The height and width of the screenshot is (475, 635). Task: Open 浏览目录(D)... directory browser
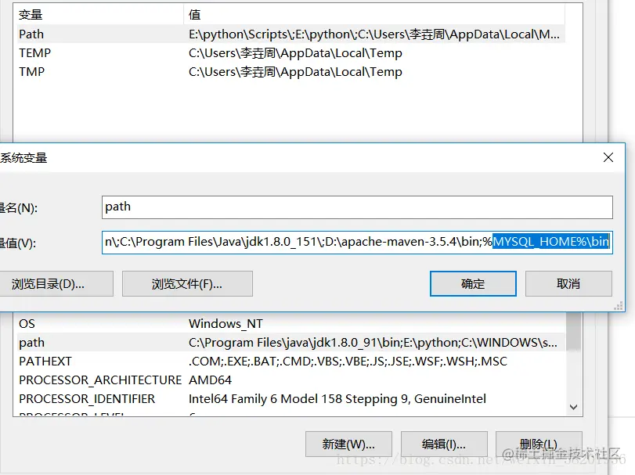point(56,283)
